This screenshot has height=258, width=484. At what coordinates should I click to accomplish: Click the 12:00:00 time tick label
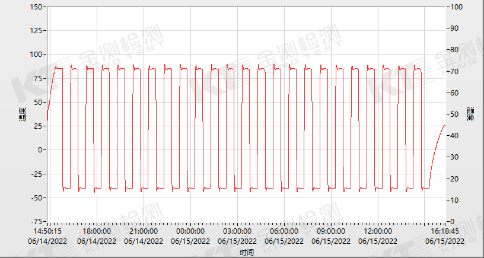377,231
